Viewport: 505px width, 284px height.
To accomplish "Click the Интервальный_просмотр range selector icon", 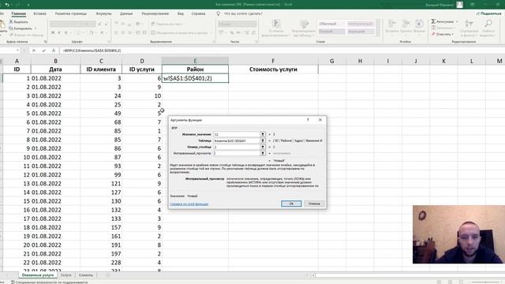I will click(263, 153).
